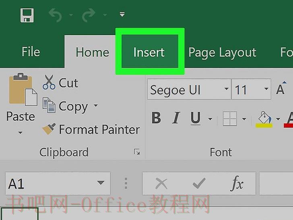
Task: Open the Redo history dropdown arrow
Action: pyautogui.click(x=105, y=15)
